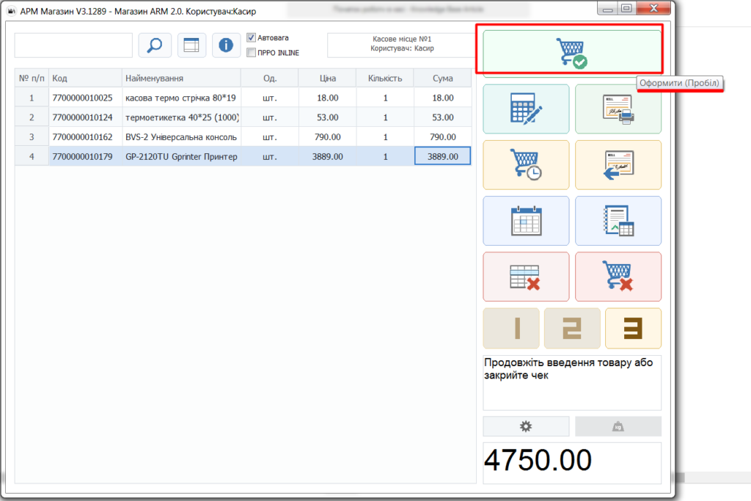
Task: Enable the ПРРО INLINE checkbox
Action: (x=251, y=53)
